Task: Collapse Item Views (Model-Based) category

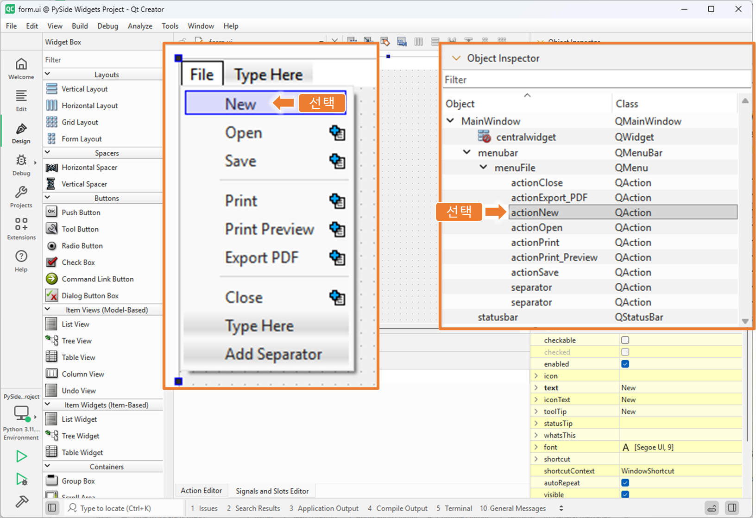Action: 47,309
